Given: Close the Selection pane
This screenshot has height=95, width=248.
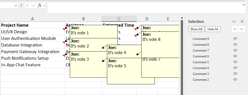Looking at the screenshot, I should pos(242,21).
